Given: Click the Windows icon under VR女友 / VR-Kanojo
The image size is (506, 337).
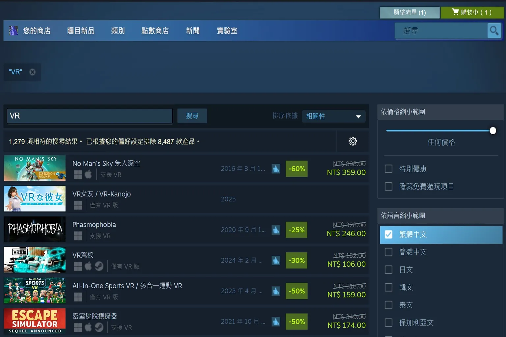Looking at the screenshot, I should tap(78, 205).
